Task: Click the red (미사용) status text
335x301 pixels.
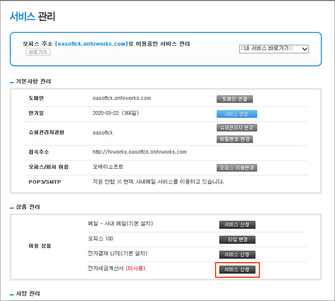Action: point(135,268)
